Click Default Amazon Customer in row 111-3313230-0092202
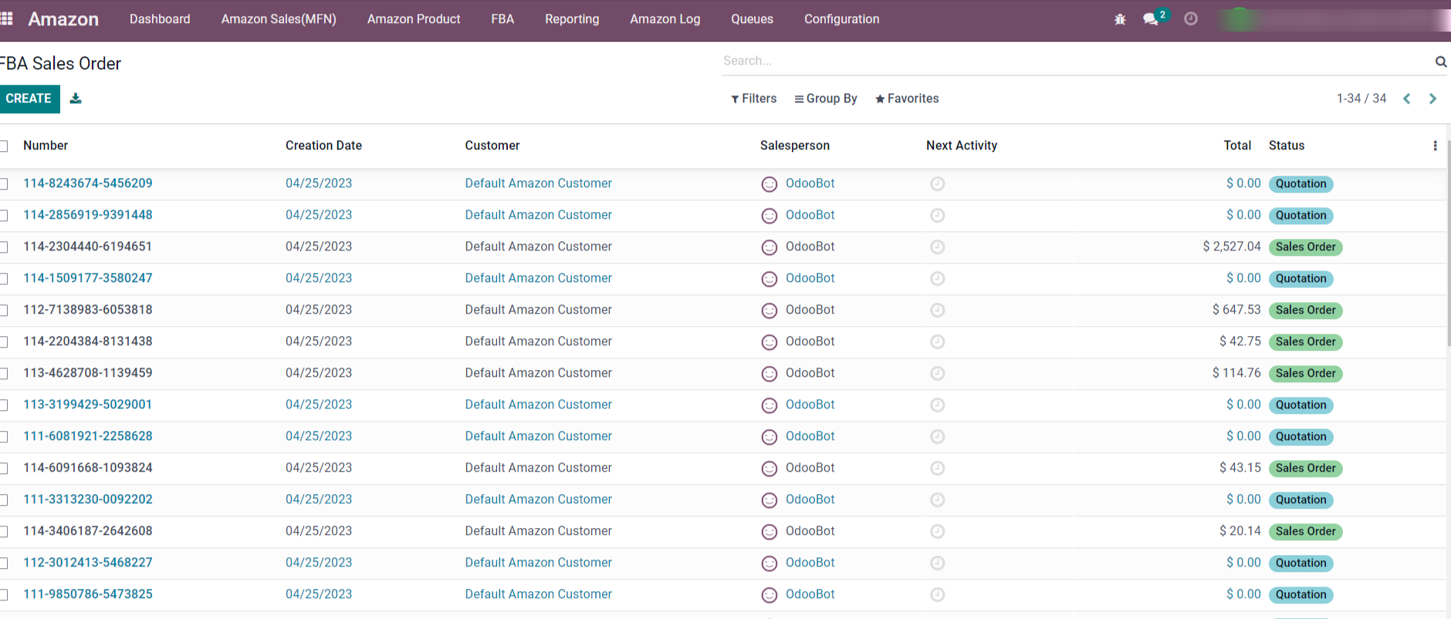 tap(538, 500)
